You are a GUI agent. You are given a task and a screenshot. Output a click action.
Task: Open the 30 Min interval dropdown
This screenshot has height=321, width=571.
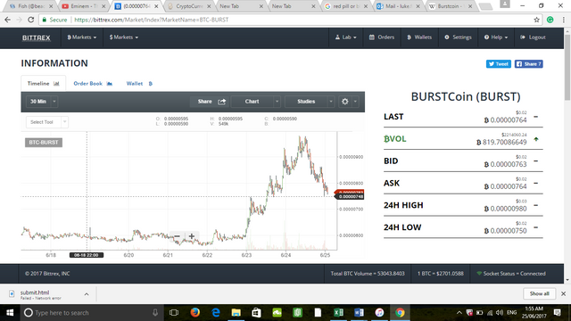[42, 102]
